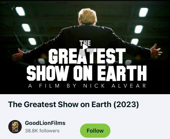
Task: Click the word EARTH in the poster title
Action: tap(122, 73)
